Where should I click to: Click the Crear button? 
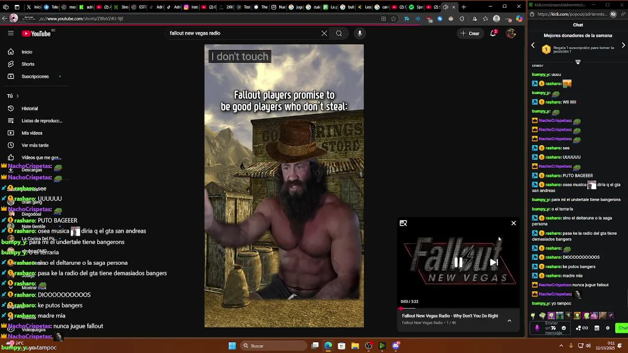pyautogui.click(x=470, y=33)
